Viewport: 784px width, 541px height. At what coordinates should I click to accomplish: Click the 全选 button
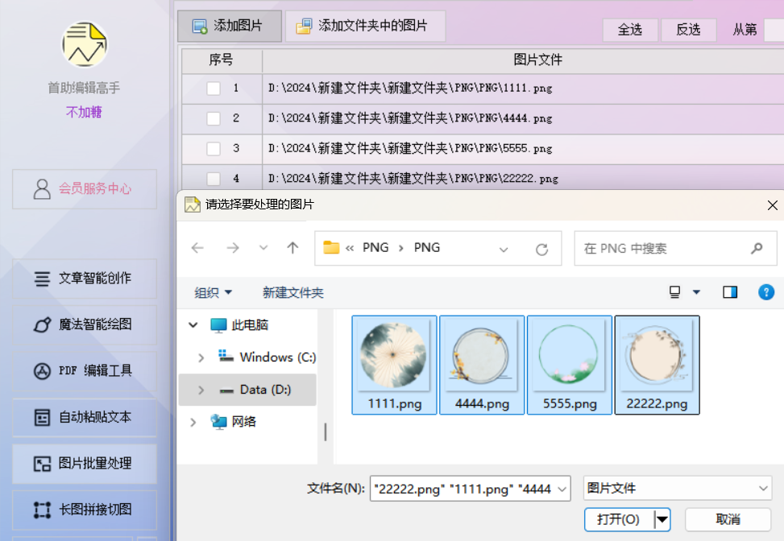tap(630, 30)
